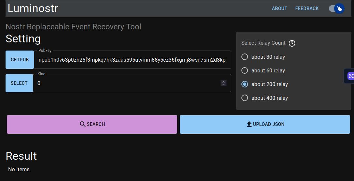Image resolution: width=354 pixels, height=181 pixels.
Task: Click the Luminostr title
Action: click(x=33, y=8)
